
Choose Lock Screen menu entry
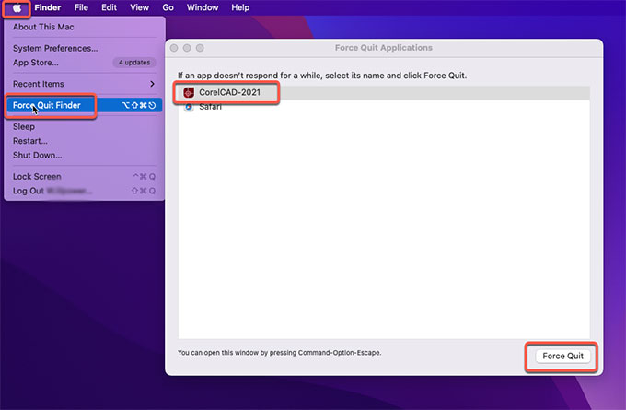point(37,176)
